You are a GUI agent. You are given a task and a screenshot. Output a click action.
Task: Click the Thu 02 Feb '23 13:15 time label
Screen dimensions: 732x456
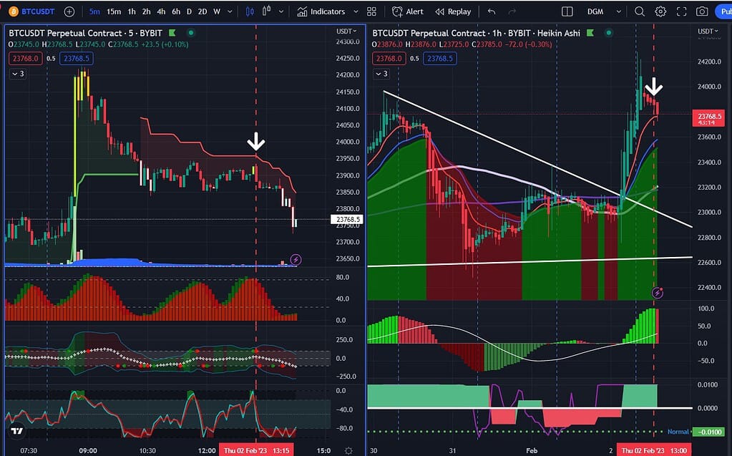click(x=256, y=450)
